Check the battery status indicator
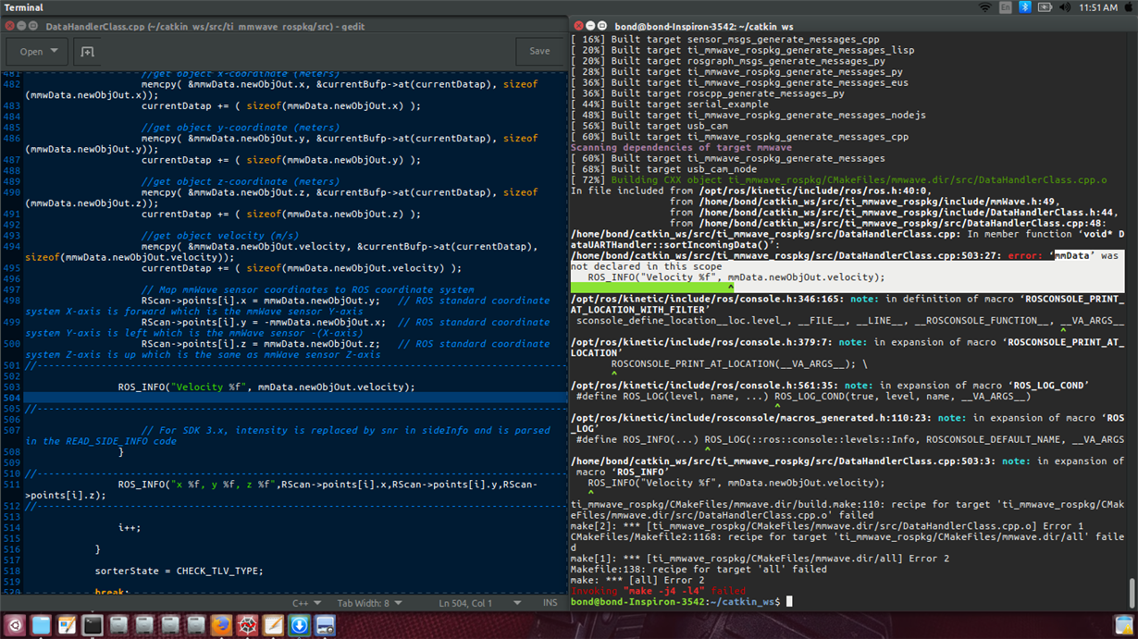Image resolution: width=1138 pixels, height=639 pixels. coord(1045,7)
